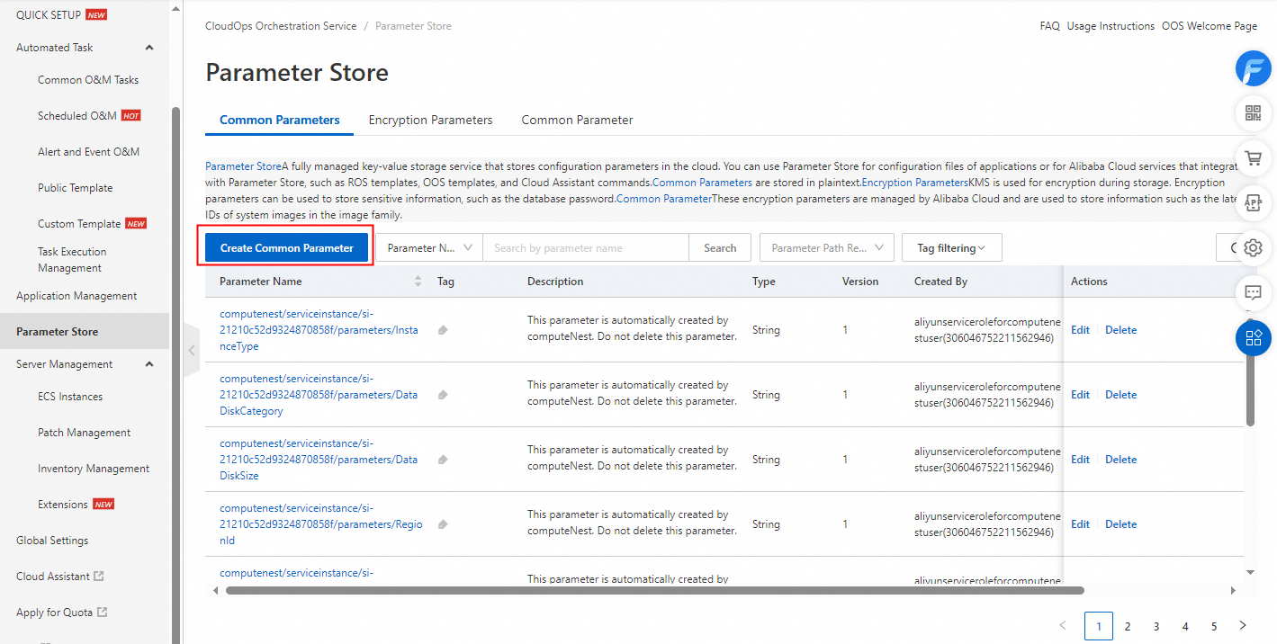The width and height of the screenshot is (1277, 644).
Task: Open the Parameter N... search type dropdown
Action: point(429,248)
